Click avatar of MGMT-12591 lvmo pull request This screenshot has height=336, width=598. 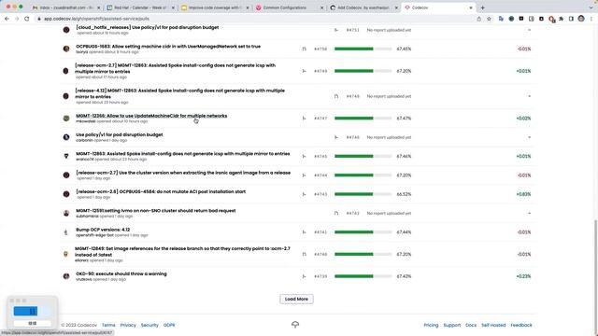pos(66,214)
